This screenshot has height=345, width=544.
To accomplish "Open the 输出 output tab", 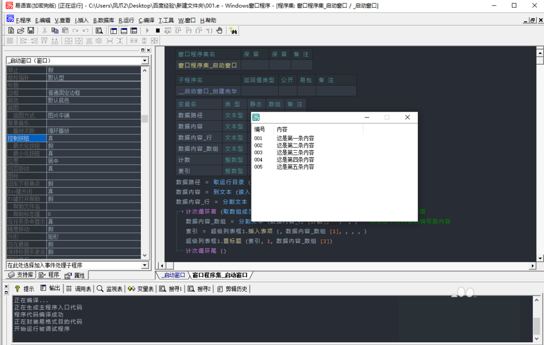I will pos(50,288).
